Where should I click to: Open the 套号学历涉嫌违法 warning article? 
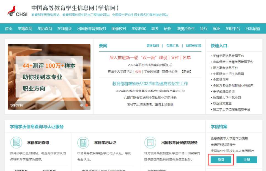click(150, 104)
